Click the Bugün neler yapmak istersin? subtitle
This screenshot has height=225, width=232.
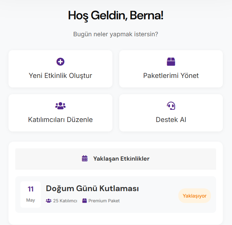tap(116, 34)
